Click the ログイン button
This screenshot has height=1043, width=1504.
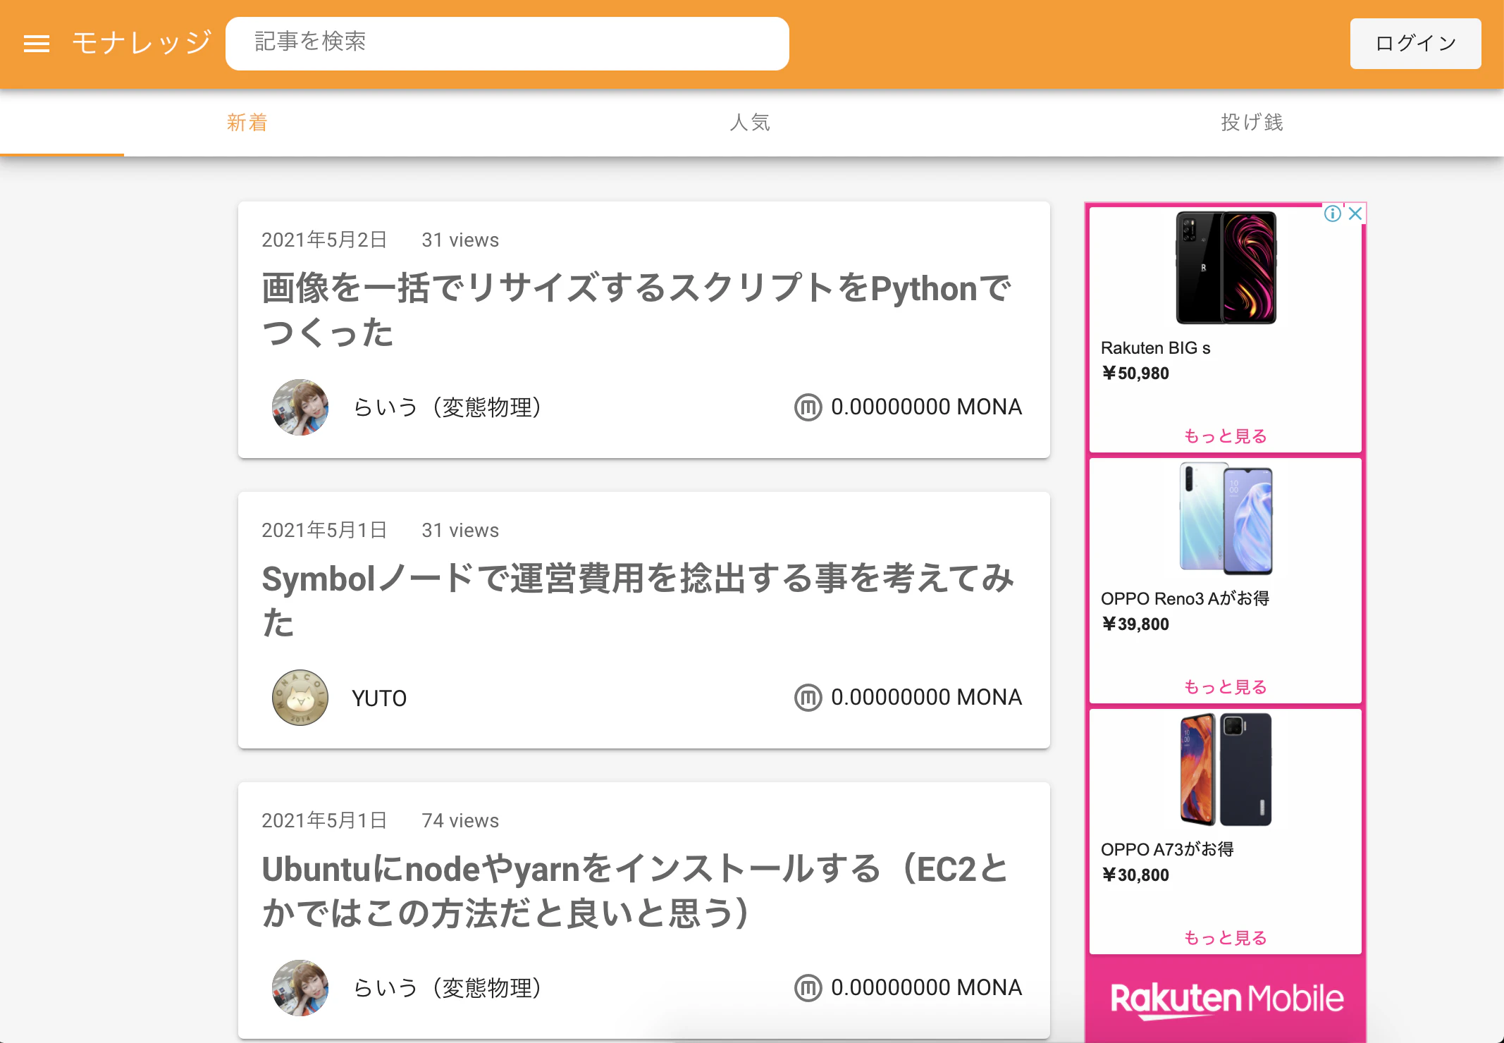1414,44
